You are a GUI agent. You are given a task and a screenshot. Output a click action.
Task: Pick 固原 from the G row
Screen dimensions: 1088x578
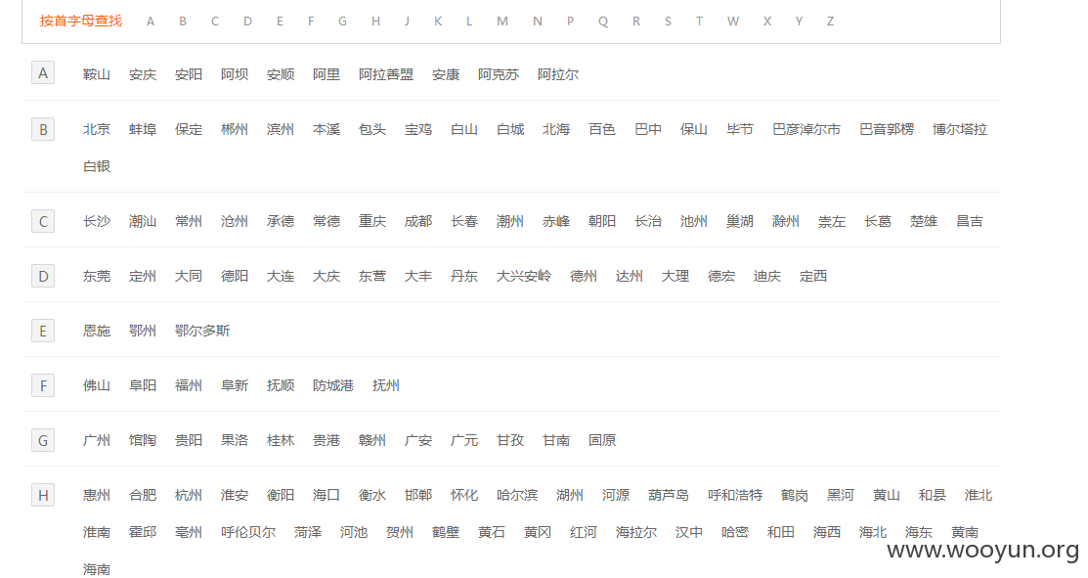click(601, 441)
